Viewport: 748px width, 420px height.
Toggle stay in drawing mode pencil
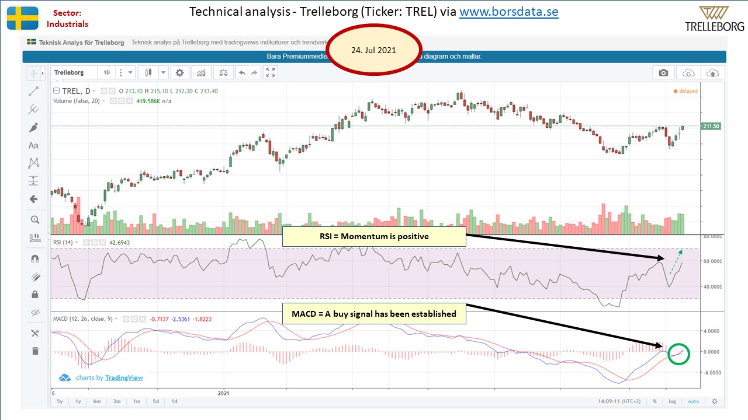pos(34,276)
